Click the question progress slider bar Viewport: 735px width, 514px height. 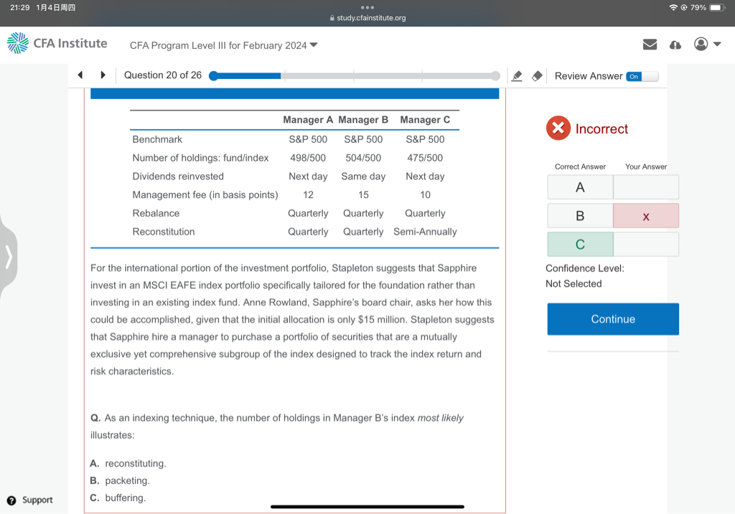coord(355,75)
